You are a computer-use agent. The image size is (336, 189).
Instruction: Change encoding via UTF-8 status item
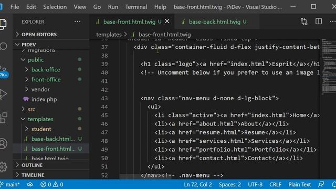pos(255,184)
